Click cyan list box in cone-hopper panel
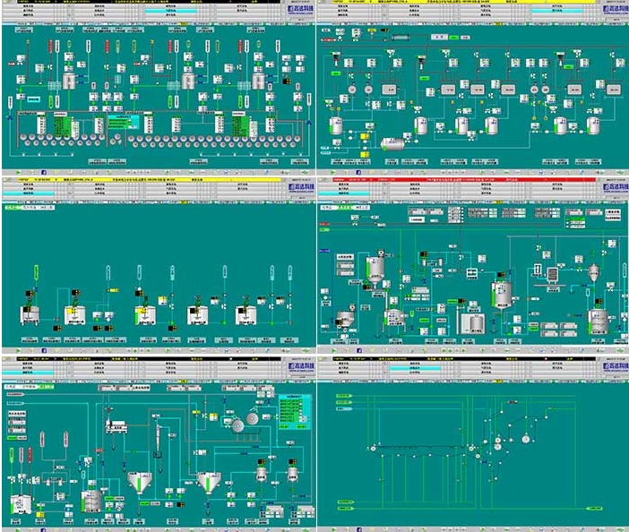629x532 pixels. coord(296,411)
